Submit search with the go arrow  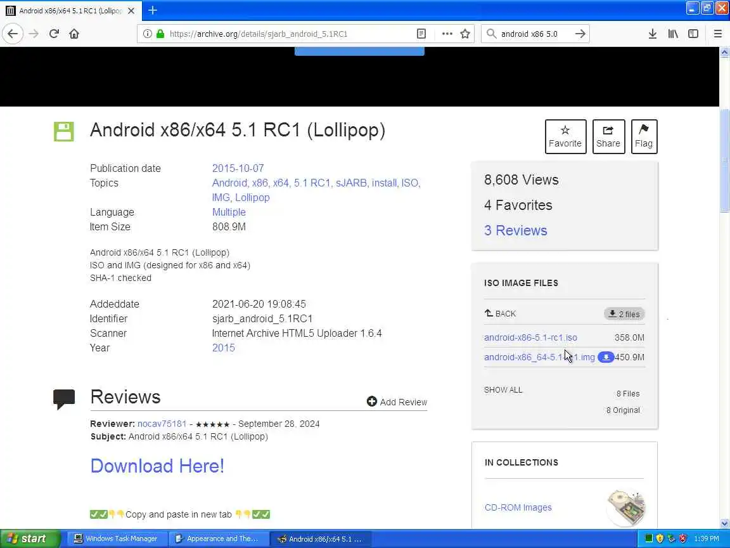click(580, 34)
